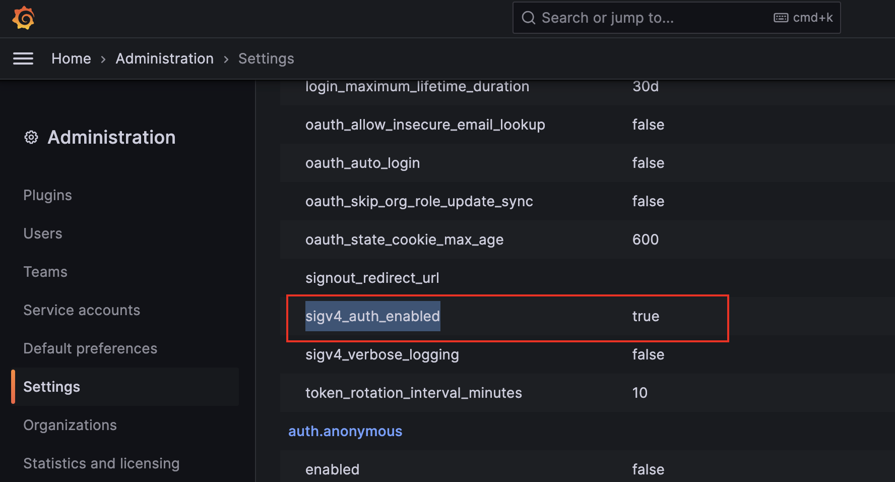Click the highlighted sigv4_auth_enabled setting
This screenshot has height=482, width=895.
(x=372, y=316)
